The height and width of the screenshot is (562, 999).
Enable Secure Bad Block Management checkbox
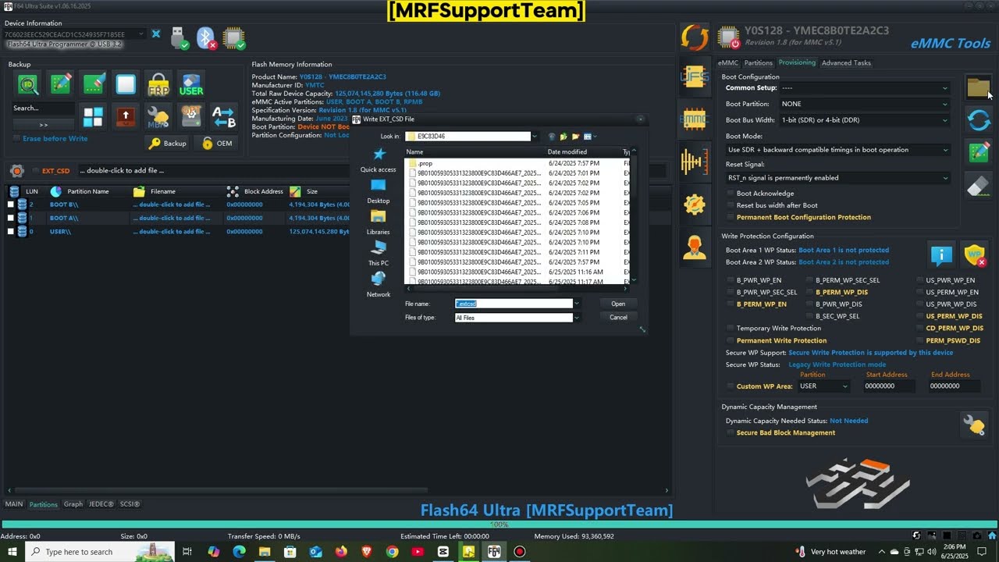click(x=731, y=432)
